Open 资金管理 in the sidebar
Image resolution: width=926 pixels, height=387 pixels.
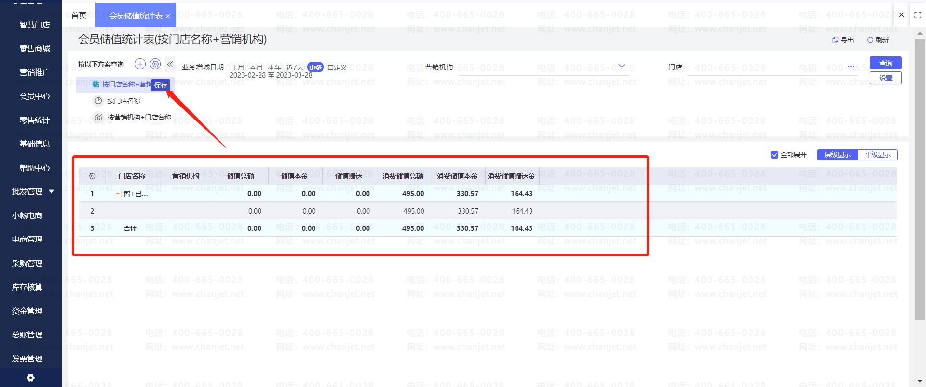[27, 311]
